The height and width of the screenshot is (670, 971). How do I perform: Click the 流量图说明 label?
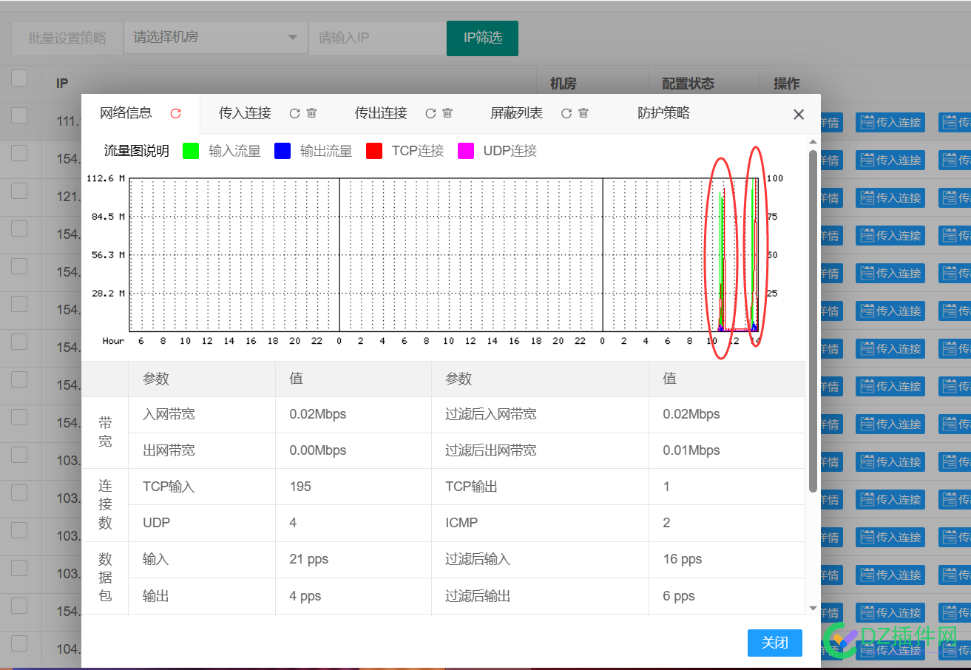tap(137, 151)
